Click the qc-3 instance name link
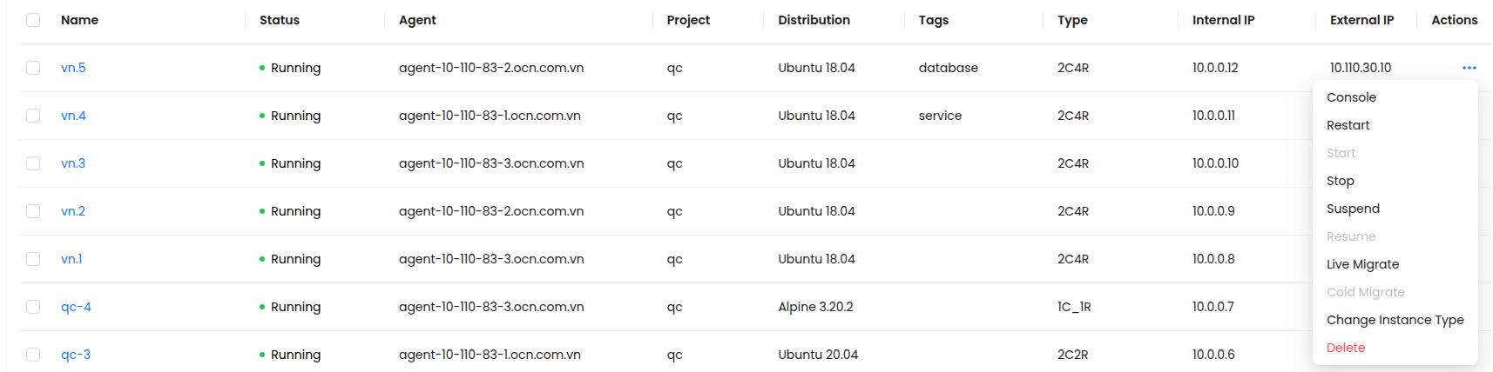The width and height of the screenshot is (1493, 372). tap(76, 355)
